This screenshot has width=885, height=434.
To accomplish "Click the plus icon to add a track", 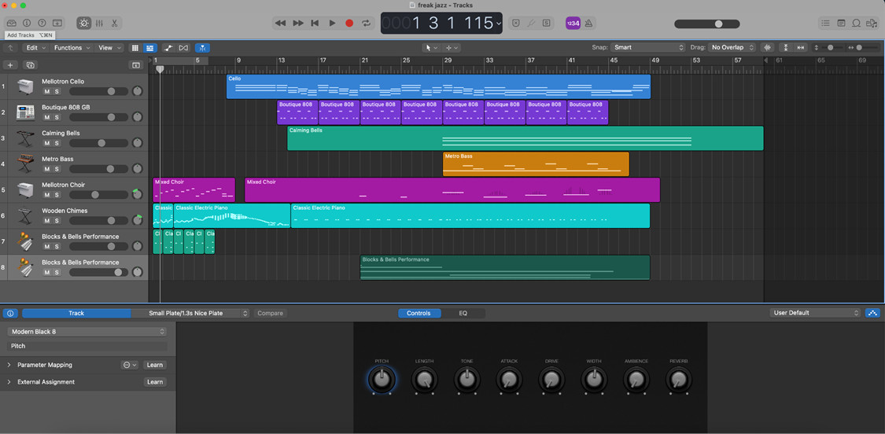I will pos(10,65).
